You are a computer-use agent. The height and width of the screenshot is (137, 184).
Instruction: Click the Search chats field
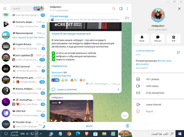pos(22,8)
